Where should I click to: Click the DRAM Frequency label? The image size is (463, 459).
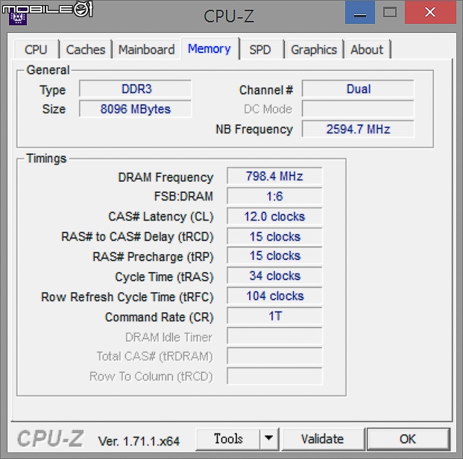click(x=166, y=177)
